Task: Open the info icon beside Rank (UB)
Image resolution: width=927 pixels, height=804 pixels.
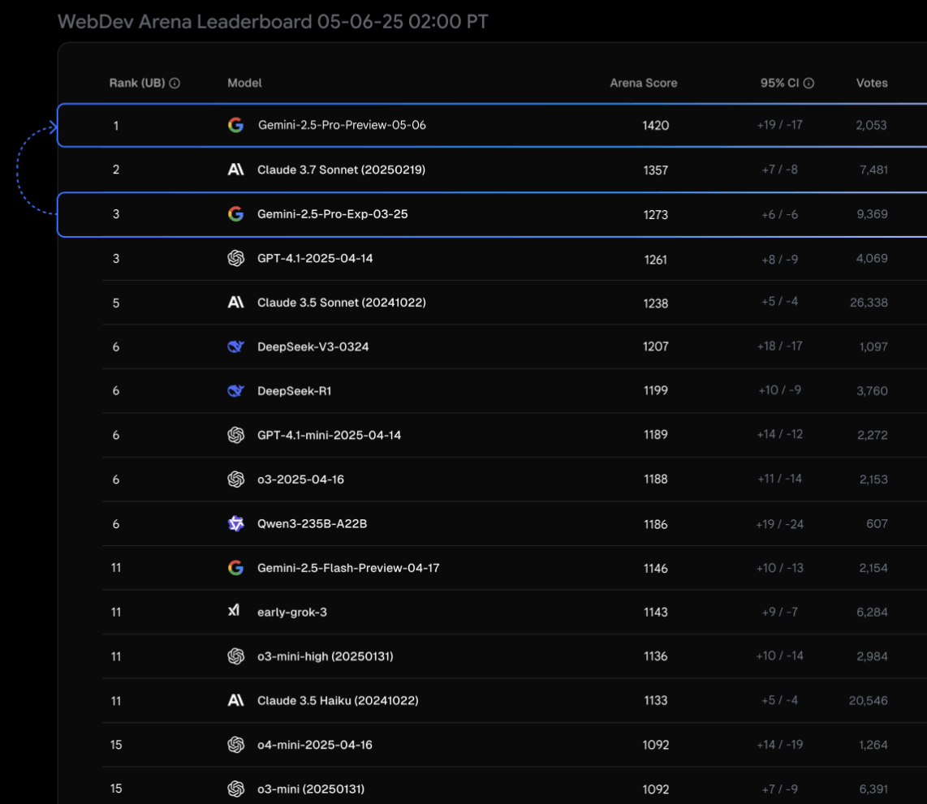Action: (175, 83)
